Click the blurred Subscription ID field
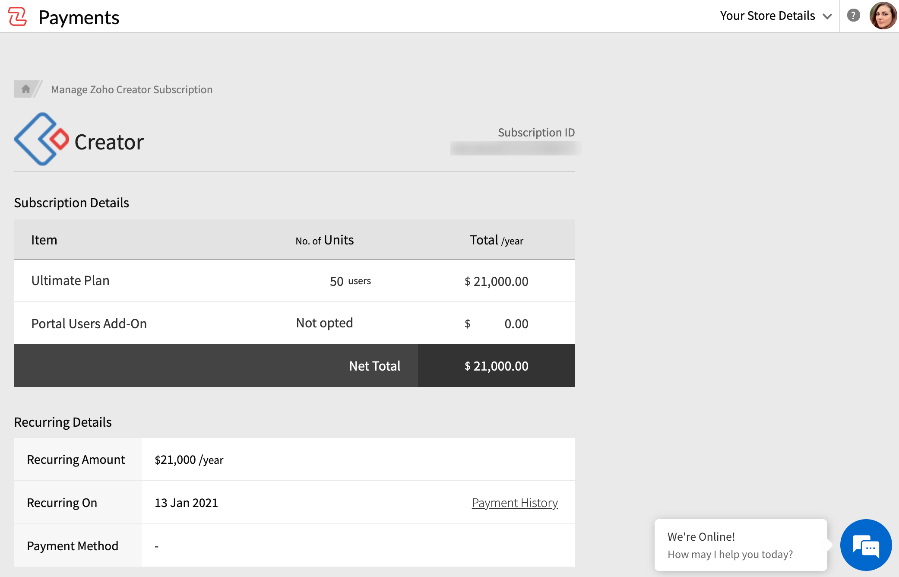Viewport: 899px width, 577px height. pos(516,148)
